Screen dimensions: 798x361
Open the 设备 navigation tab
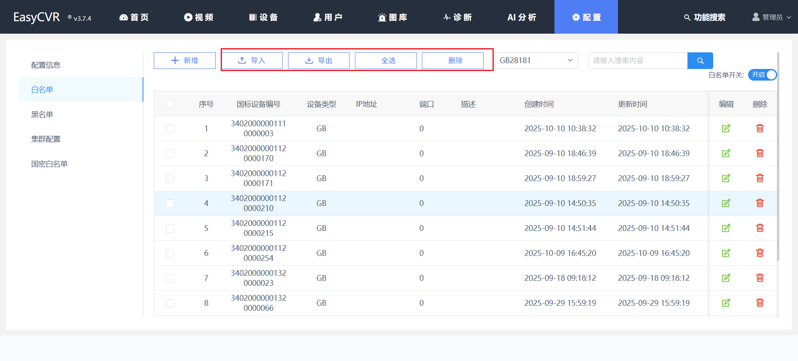click(264, 17)
